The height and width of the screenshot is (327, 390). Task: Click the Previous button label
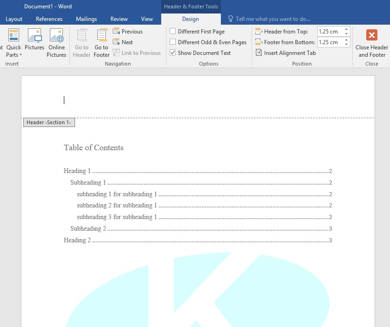click(132, 32)
